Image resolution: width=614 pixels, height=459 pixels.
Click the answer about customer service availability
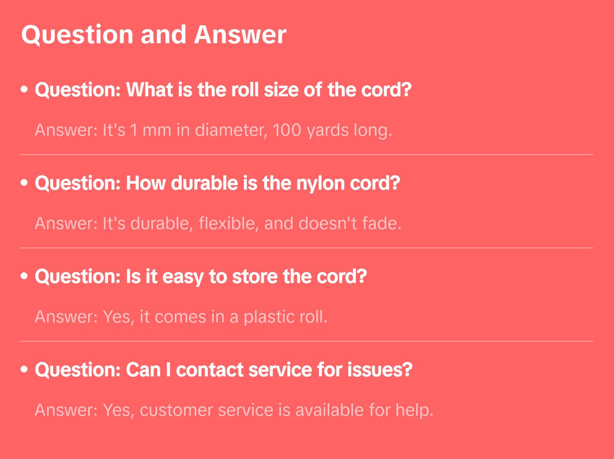click(x=234, y=410)
